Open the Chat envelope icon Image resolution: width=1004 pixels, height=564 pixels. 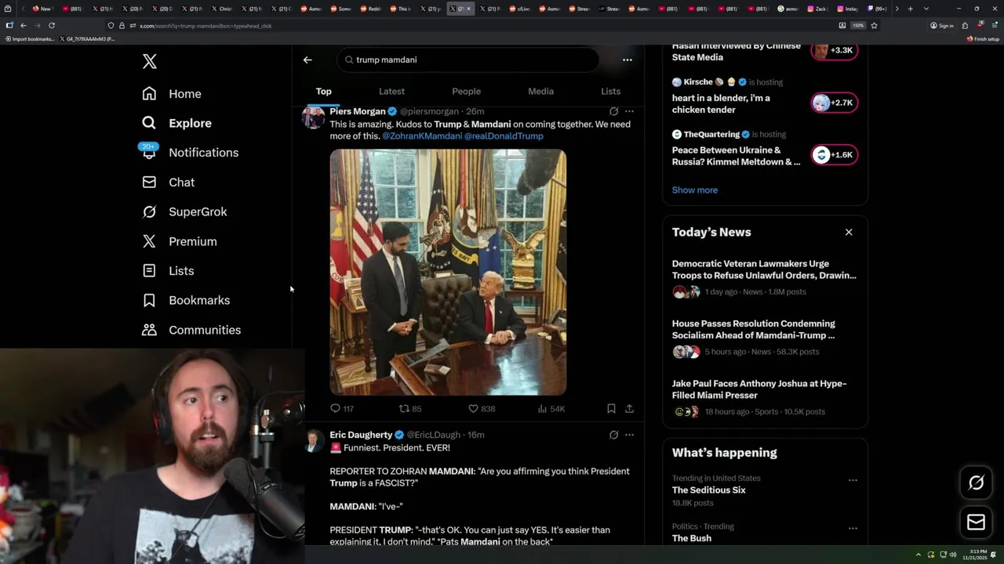[149, 183]
